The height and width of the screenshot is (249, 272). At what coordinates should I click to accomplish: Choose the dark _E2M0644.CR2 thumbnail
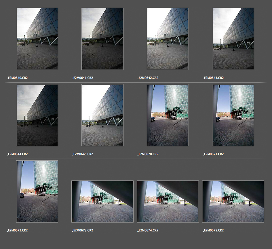[x=37, y=115]
